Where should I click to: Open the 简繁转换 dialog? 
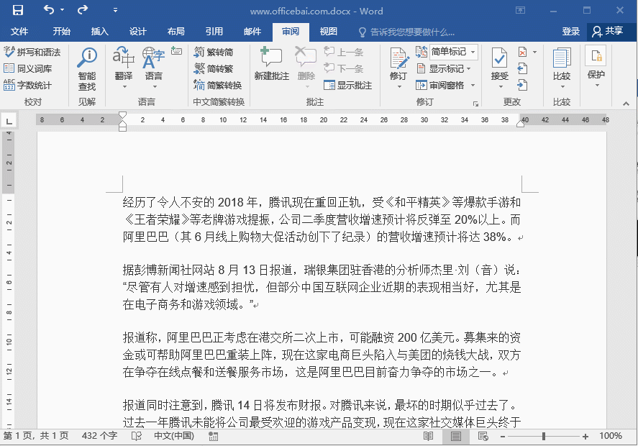[x=218, y=85]
